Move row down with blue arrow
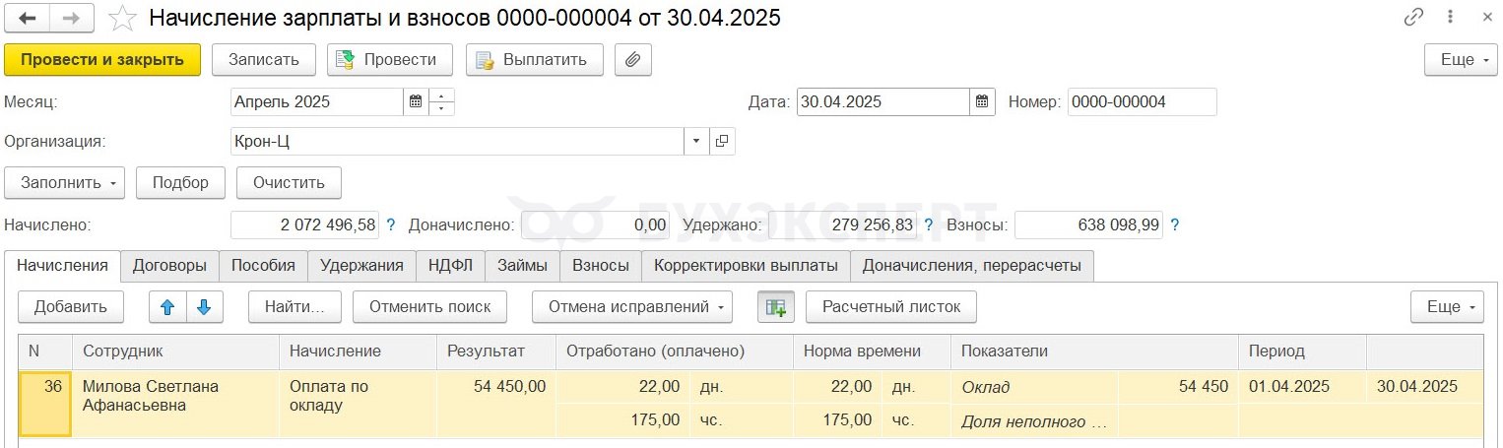The height and width of the screenshot is (448, 1503). click(x=205, y=306)
